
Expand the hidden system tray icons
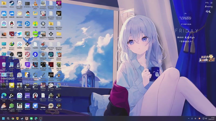tap(188, 119)
